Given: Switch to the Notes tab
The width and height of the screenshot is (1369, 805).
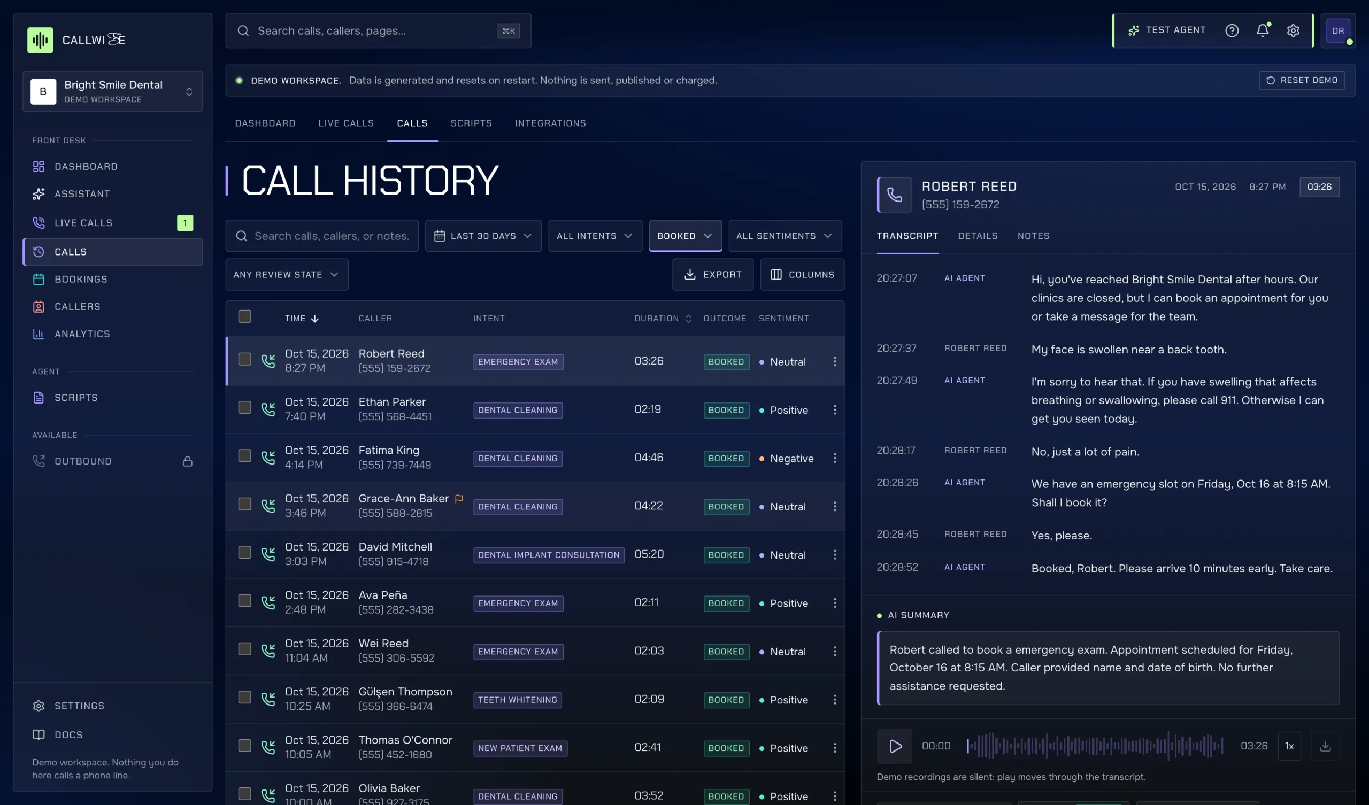Looking at the screenshot, I should 1033,236.
